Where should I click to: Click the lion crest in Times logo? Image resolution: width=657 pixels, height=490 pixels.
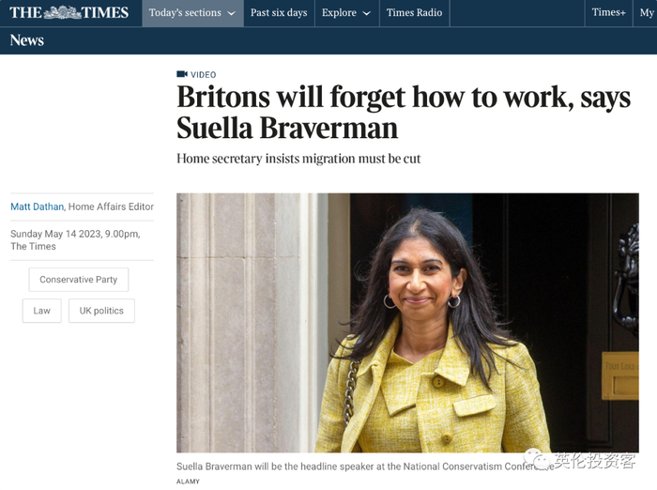click(x=63, y=12)
